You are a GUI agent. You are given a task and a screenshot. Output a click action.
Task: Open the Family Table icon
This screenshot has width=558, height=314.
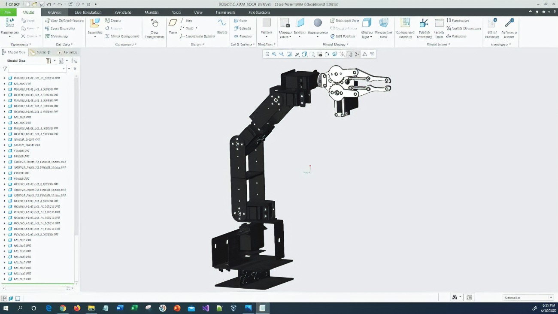(x=439, y=23)
